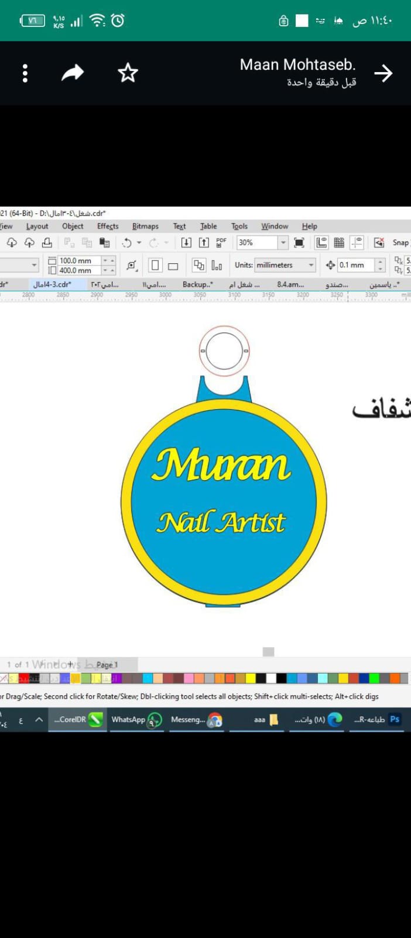Click the Import icon in the toolbar

point(186,243)
